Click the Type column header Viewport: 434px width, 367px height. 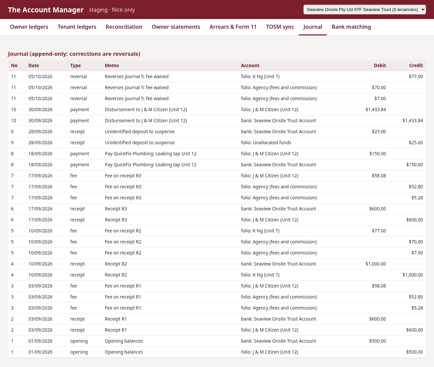click(75, 65)
